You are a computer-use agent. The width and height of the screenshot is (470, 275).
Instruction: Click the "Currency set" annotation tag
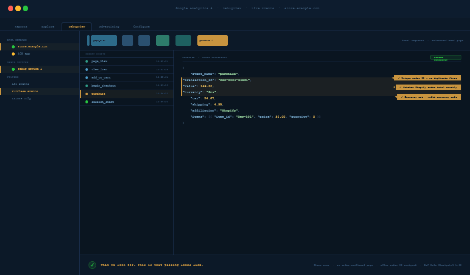point(429,97)
